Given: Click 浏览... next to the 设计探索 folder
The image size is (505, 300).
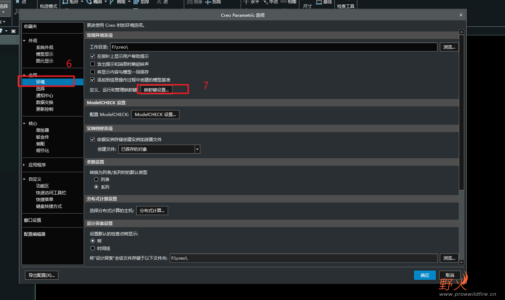Looking at the screenshot, I should coord(450,258).
